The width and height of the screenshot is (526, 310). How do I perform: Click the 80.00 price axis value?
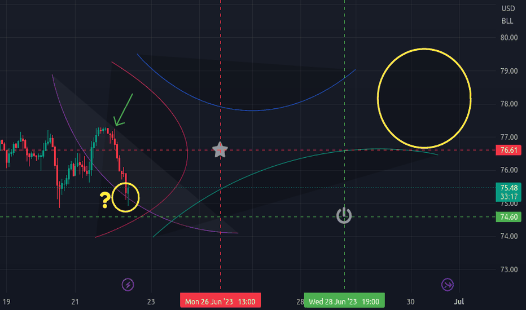pos(509,38)
